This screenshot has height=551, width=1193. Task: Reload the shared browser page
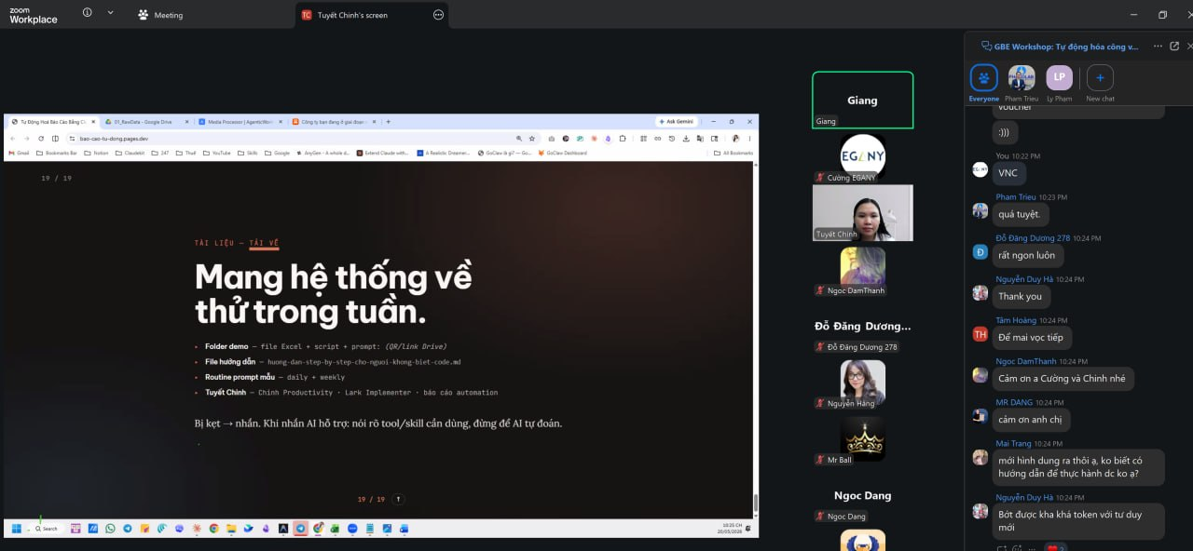41,138
